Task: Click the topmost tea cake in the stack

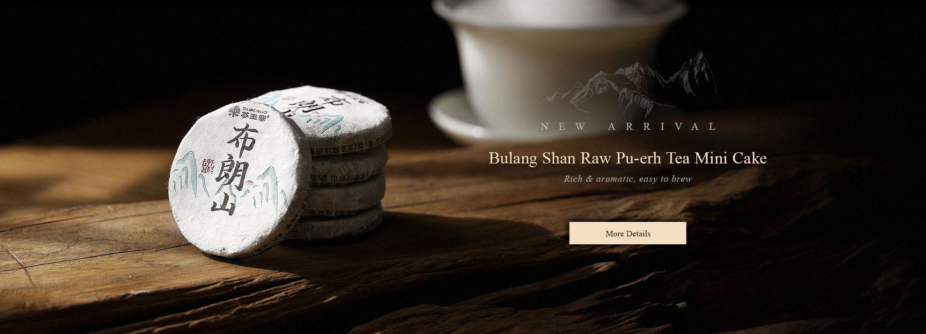Action: point(346,117)
